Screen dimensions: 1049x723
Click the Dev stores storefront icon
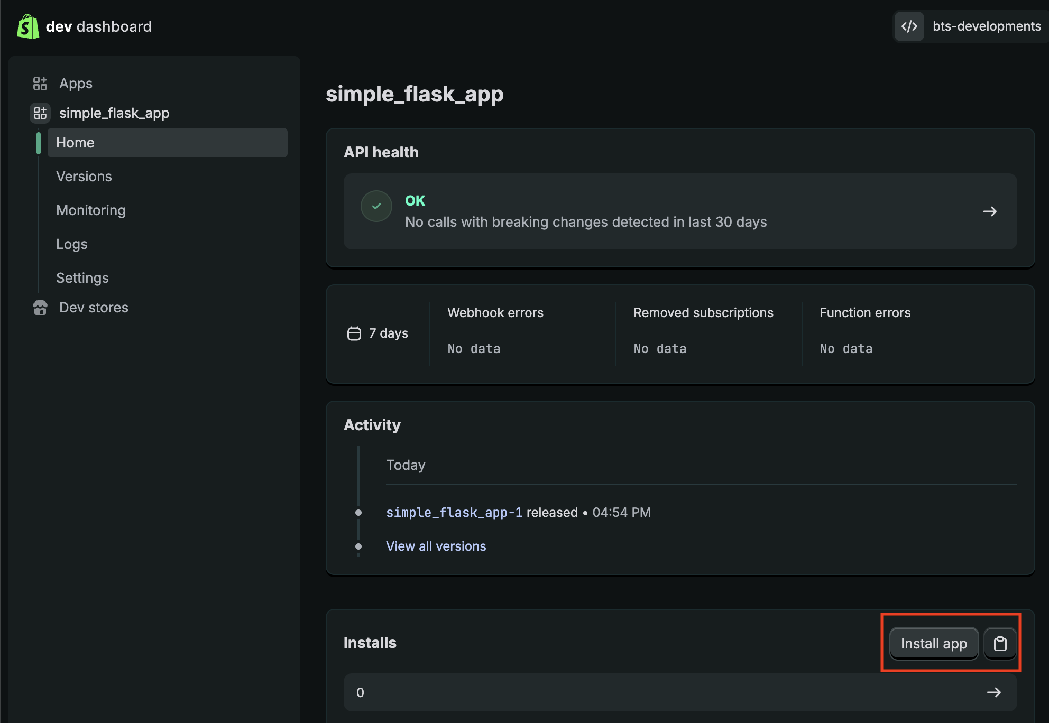[40, 308]
